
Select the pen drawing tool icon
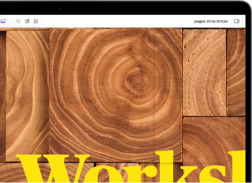(x=18, y=21)
